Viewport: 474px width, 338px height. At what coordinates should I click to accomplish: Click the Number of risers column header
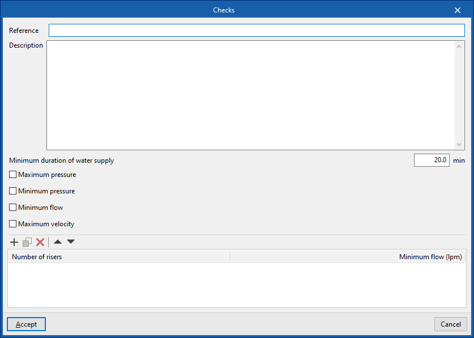click(x=119, y=257)
